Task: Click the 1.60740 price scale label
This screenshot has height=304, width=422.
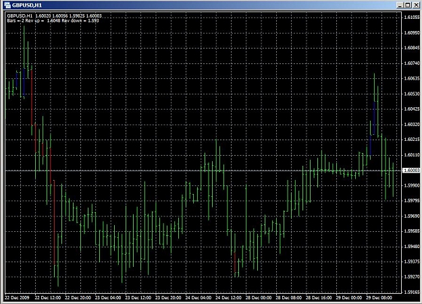Action: (x=412, y=63)
